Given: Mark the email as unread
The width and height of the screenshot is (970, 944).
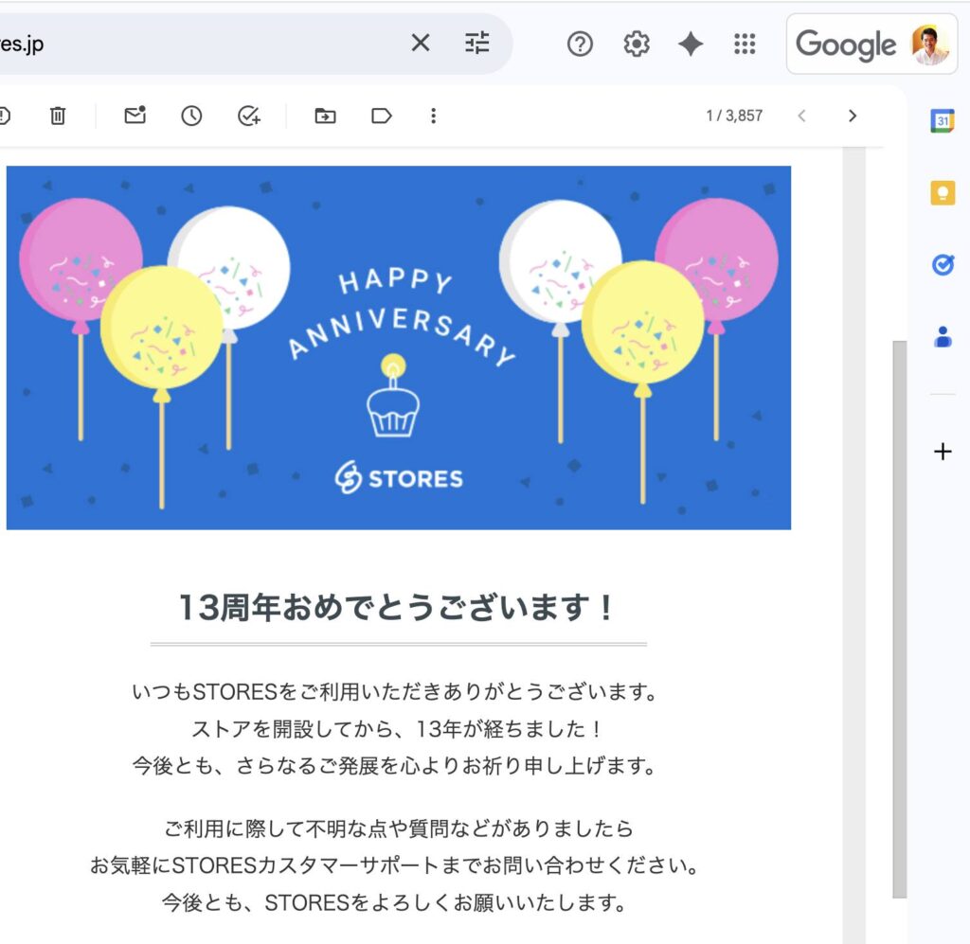Looking at the screenshot, I should (x=135, y=116).
